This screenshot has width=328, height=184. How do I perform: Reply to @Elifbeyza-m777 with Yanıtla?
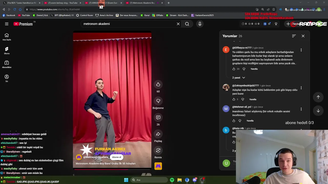[254, 69]
